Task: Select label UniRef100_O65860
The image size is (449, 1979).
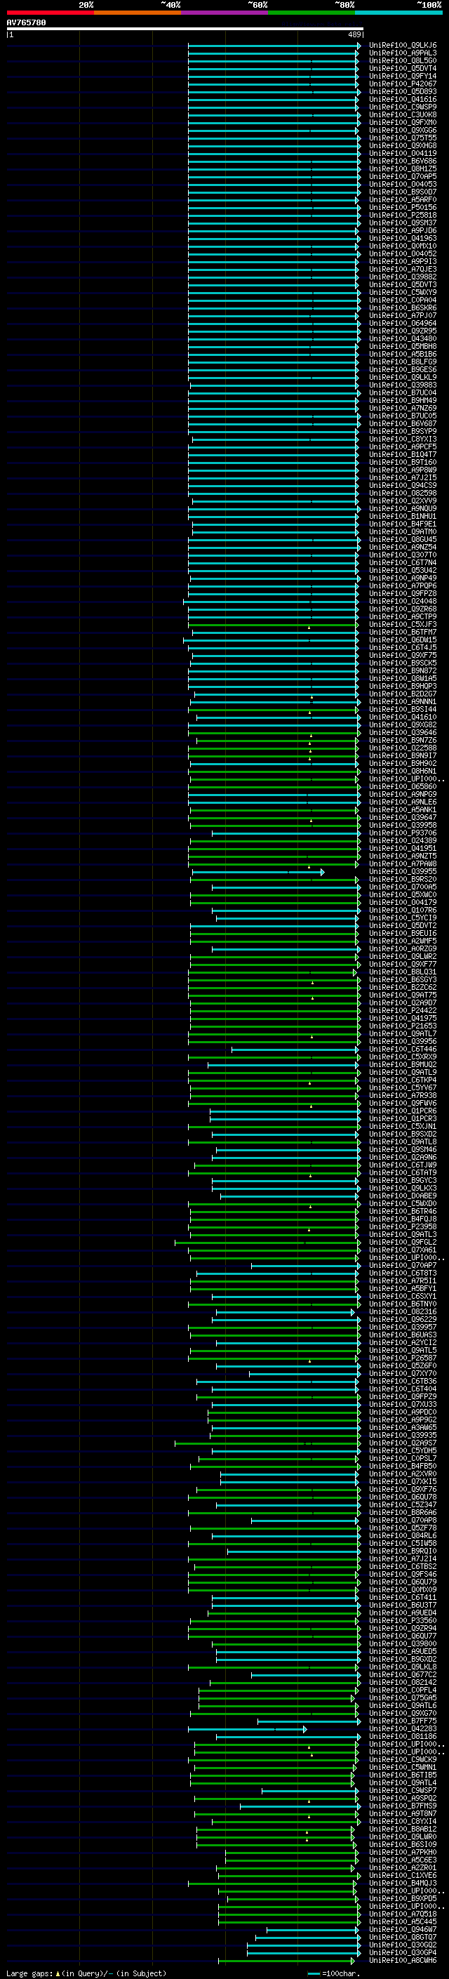Action: point(403,787)
